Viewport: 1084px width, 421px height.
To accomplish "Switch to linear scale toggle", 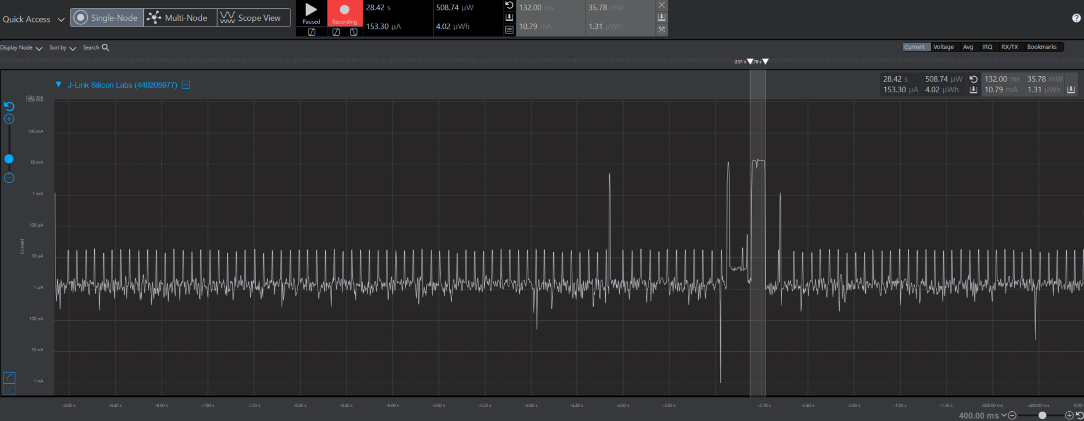I will click(9, 390).
